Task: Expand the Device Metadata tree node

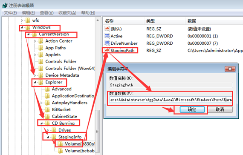Action: click(x=35, y=75)
